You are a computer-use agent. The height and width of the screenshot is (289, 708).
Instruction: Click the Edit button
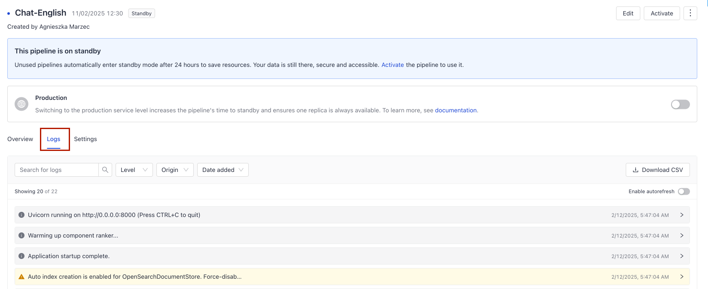628,13
